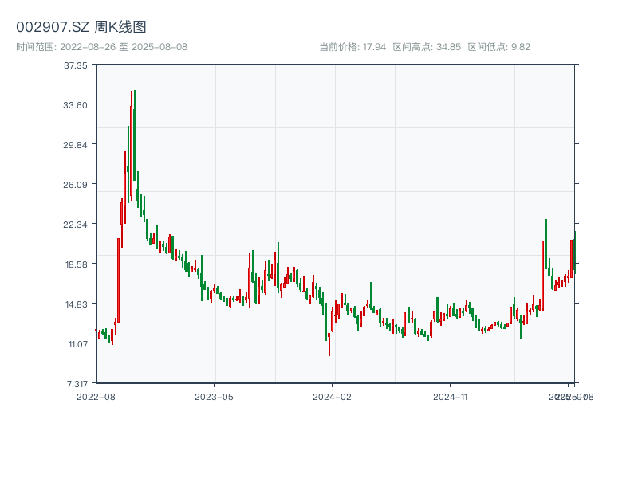This screenshot has height=478, width=638.
Task: Click x-axis label 2024-11
Action: click(450, 397)
